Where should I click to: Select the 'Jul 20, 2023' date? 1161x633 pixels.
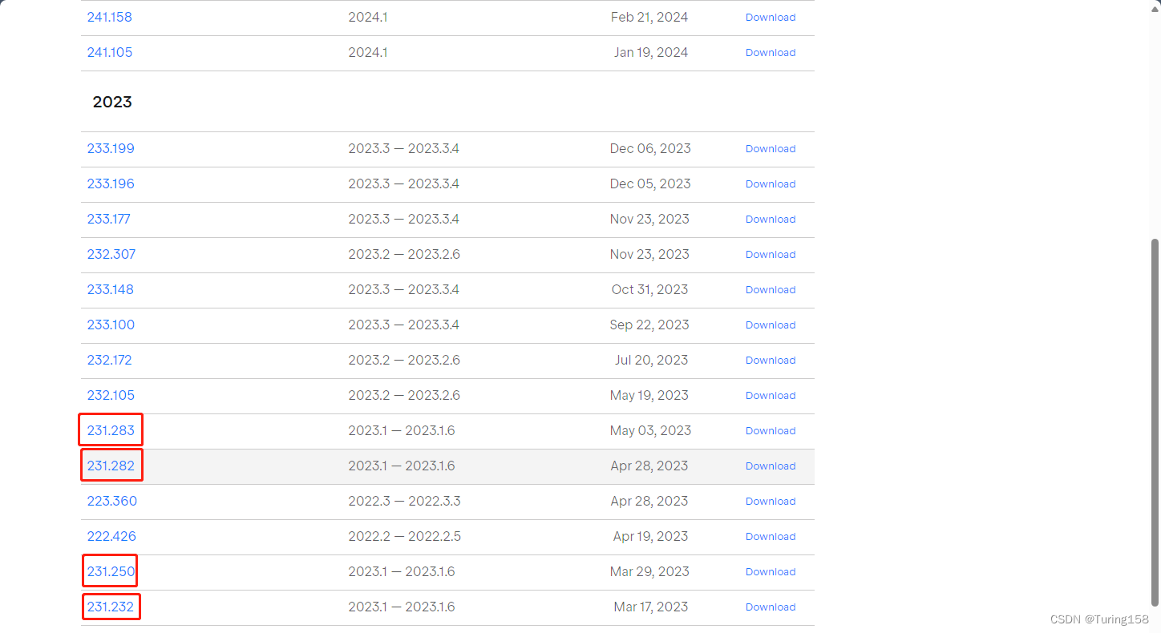point(652,360)
